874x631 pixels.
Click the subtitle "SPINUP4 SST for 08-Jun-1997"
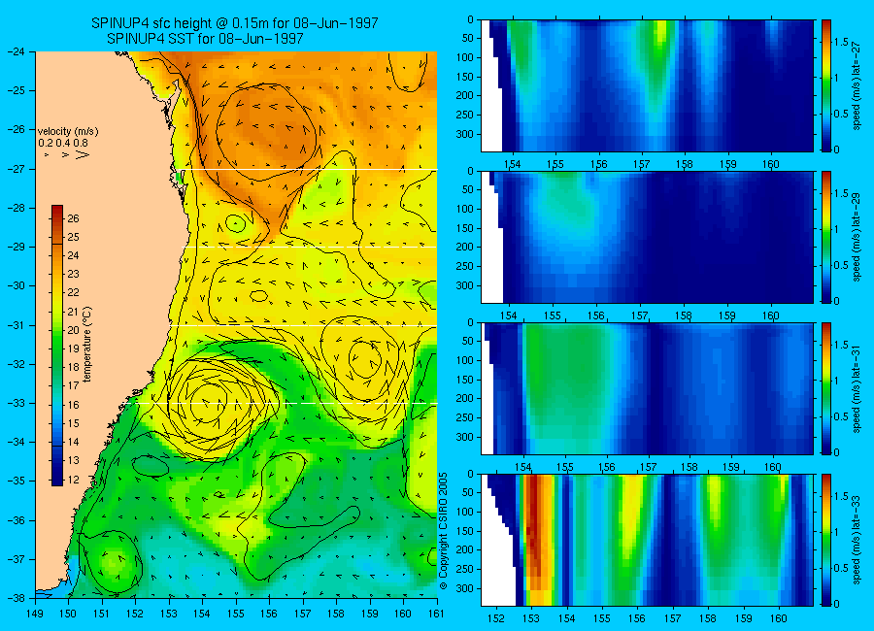click(205, 39)
